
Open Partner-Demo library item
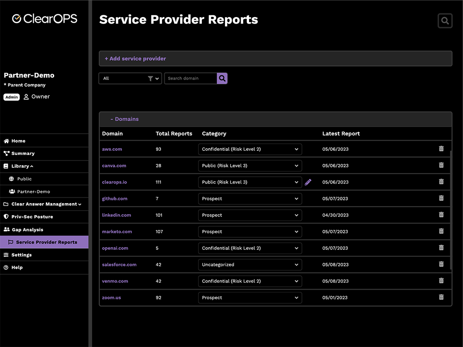click(x=44, y=192)
